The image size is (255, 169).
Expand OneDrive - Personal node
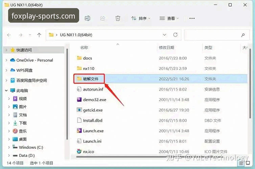pos(6,60)
